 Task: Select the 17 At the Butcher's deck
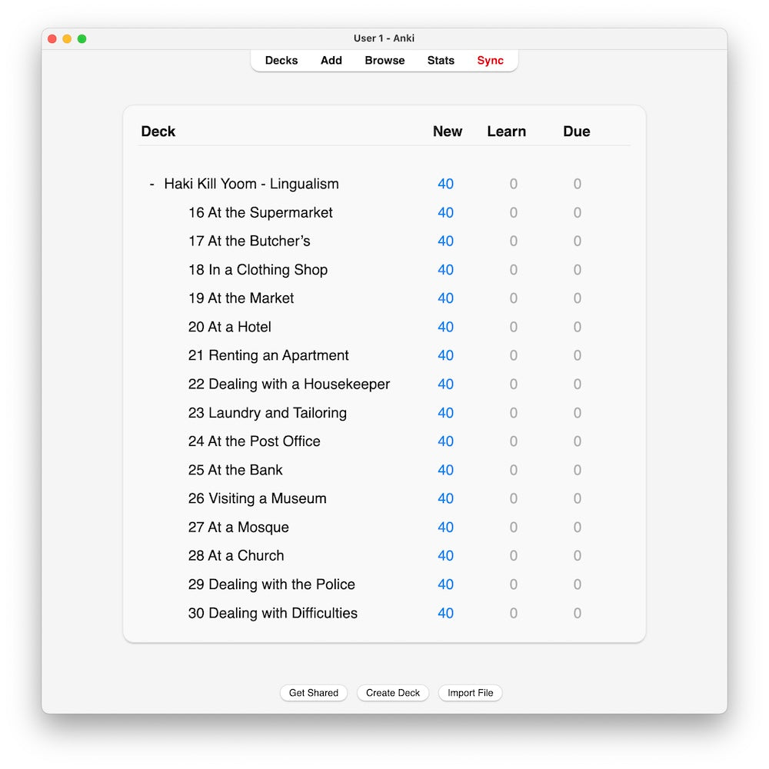pyautogui.click(x=249, y=241)
